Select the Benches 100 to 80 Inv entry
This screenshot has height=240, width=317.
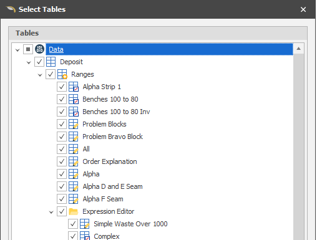click(x=116, y=112)
